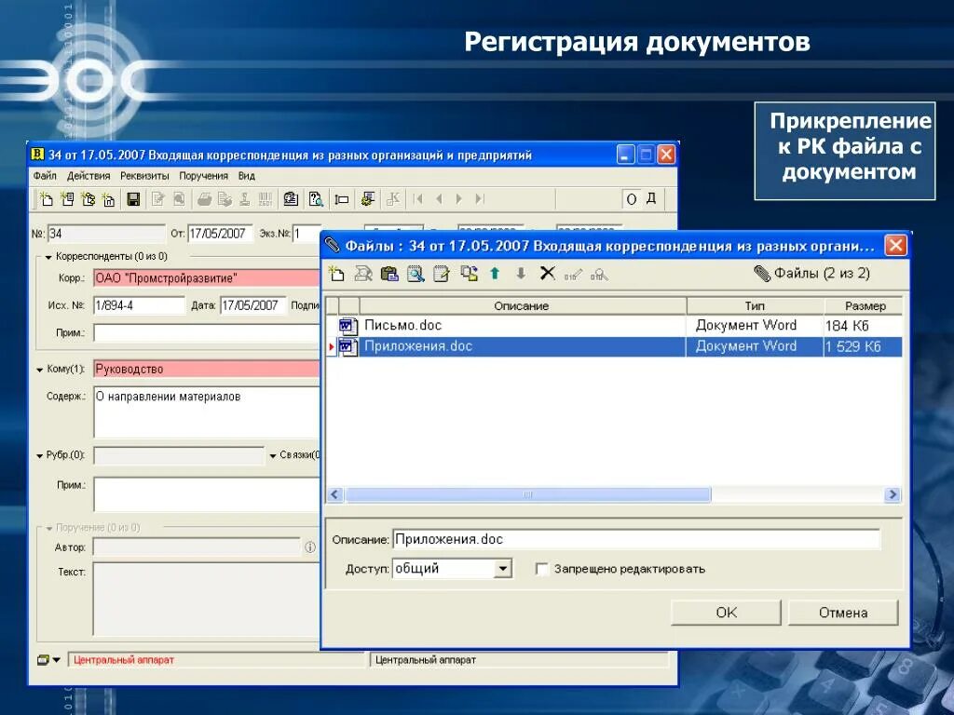Toggle the 'Запрещено редактировать' checkbox
954x715 pixels.
coord(543,568)
